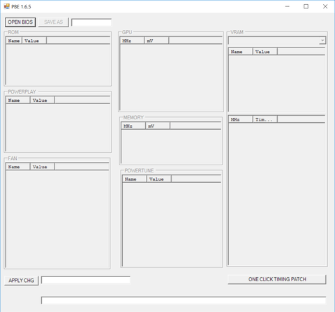Open the VRAM dropdown list
Screen dimensions: 335x312
coord(322,40)
